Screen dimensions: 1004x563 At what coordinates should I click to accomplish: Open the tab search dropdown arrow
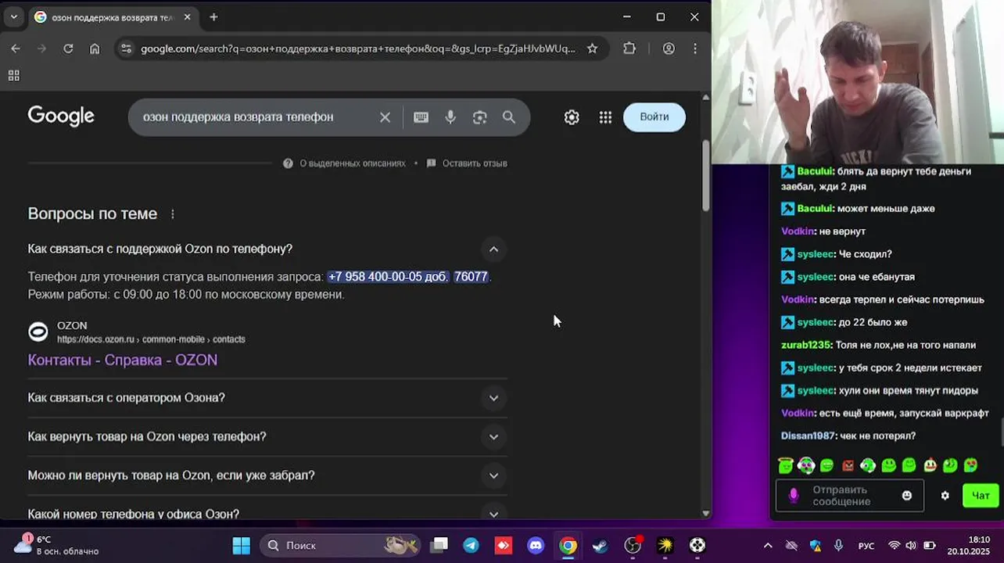[x=13, y=17]
